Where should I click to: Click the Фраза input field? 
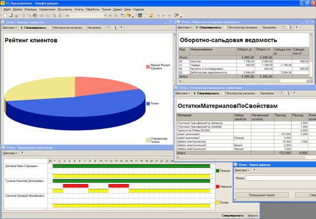[x=281, y=178]
